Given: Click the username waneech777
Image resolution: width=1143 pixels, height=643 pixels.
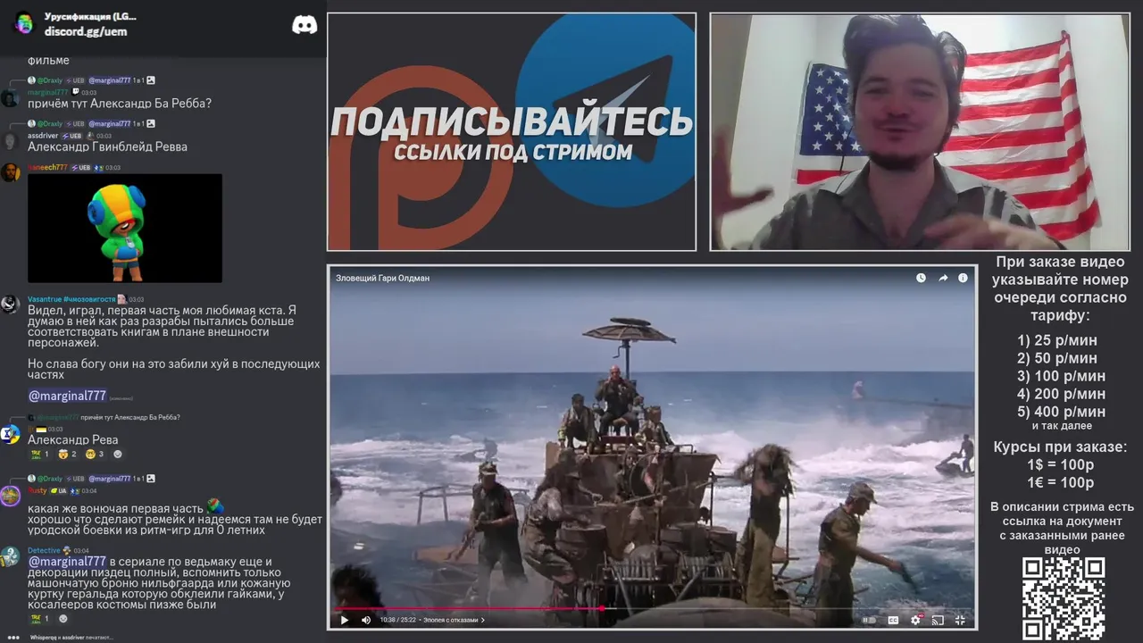Looking at the screenshot, I should (x=47, y=167).
